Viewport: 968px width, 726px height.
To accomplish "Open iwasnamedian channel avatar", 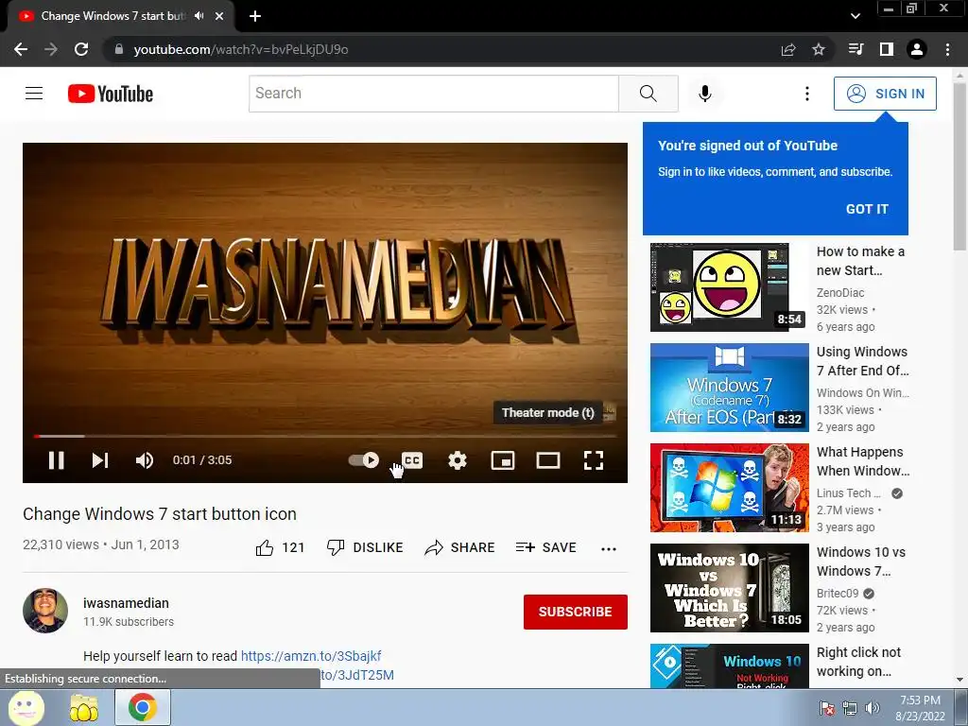I will click(x=45, y=611).
